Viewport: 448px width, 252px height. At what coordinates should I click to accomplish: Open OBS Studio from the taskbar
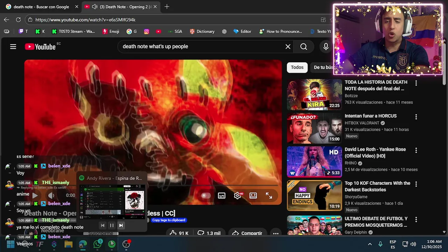coord(126,244)
